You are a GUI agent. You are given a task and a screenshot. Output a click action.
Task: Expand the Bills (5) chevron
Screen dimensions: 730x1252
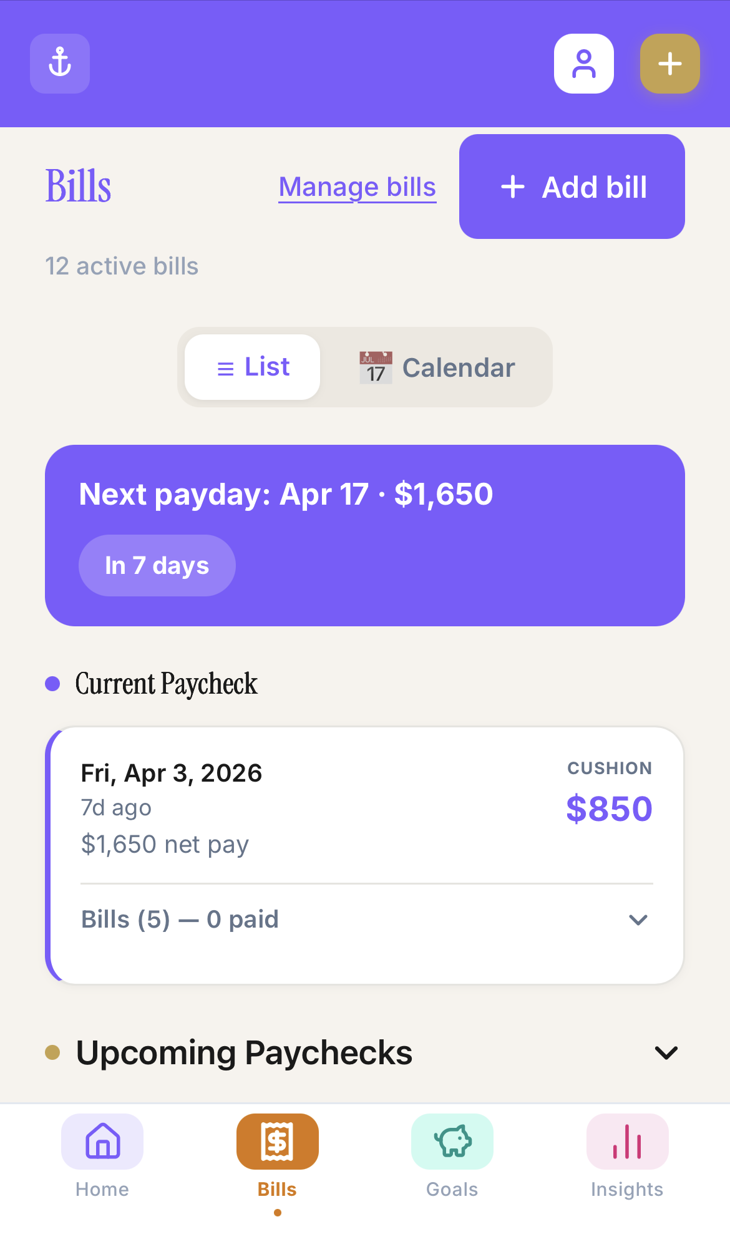click(x=638, y=920)
